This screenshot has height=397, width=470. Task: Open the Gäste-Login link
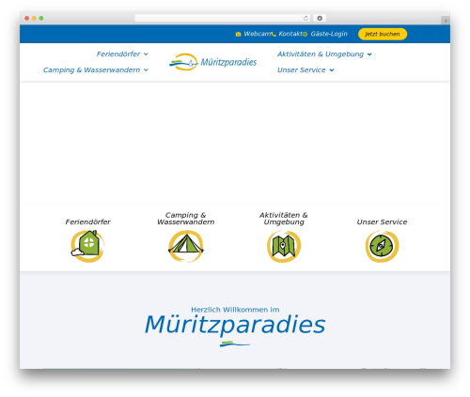(329, 34)
